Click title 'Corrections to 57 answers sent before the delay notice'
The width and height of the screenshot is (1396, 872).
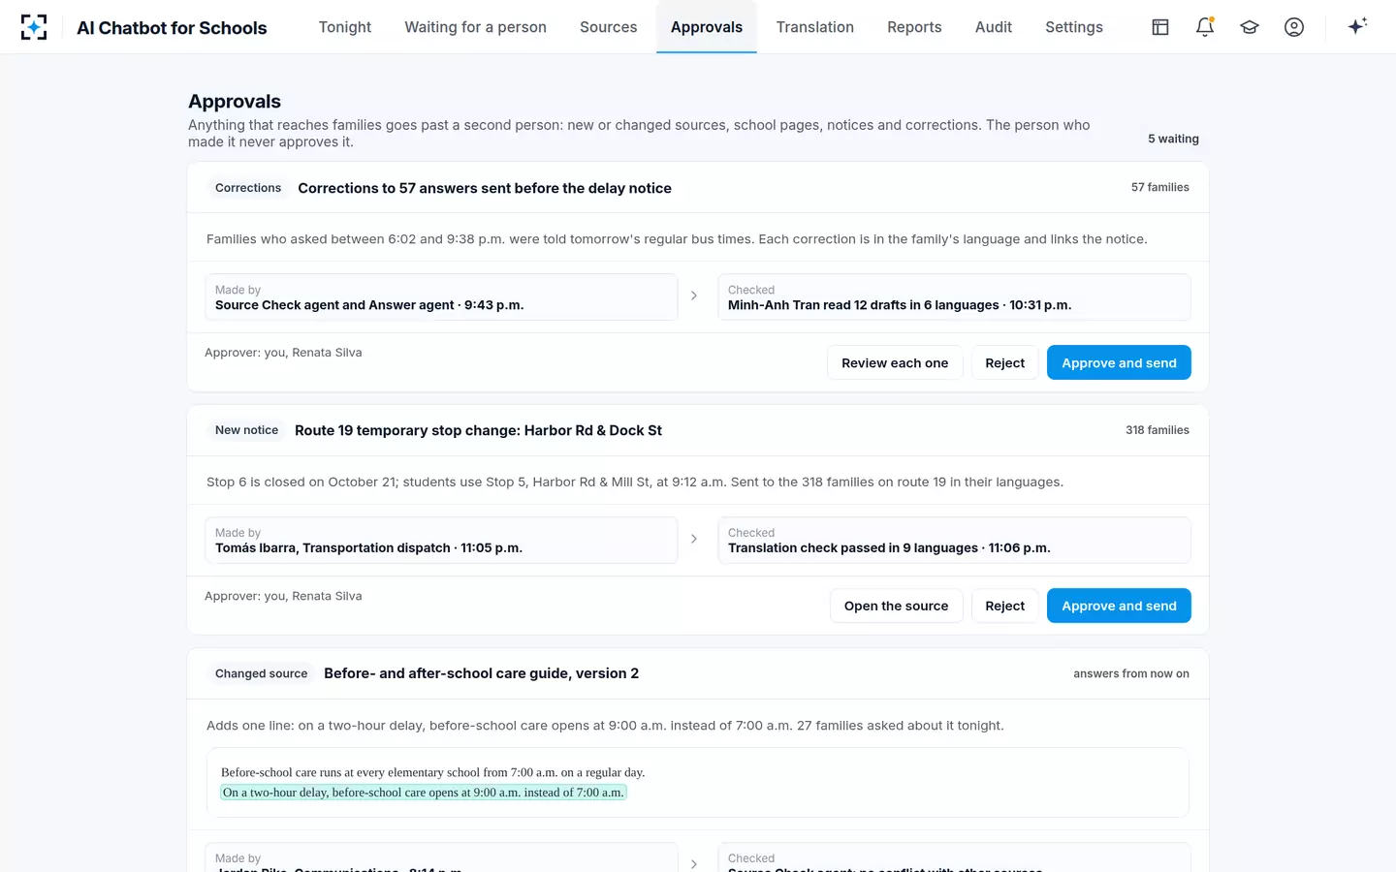point(485,188)
